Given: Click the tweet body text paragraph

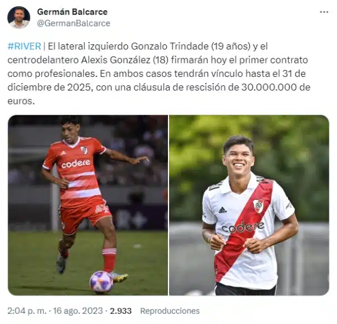Looking at the screenshot, I should [x=159, y=74].
